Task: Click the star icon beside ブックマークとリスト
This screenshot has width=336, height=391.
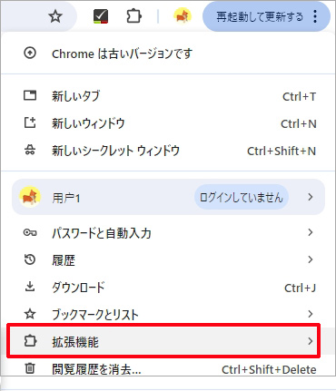Action: pyautogui.click(x=30, y=314)
